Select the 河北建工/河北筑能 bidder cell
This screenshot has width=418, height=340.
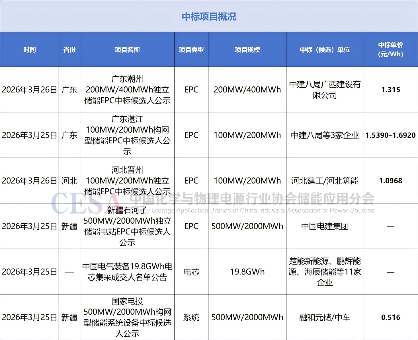coord(325,181)
